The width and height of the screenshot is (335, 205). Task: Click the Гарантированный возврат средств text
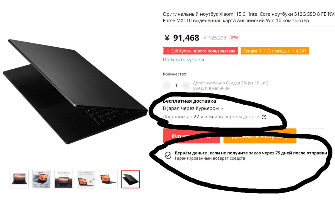click(210, 158)
